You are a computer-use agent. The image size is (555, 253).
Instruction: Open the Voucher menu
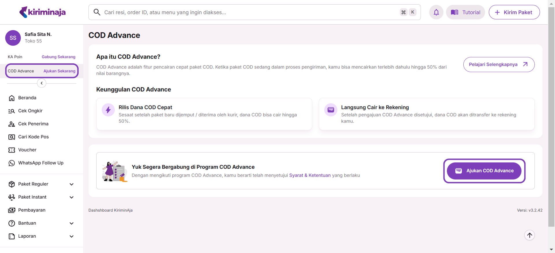[x=27, y=150]
